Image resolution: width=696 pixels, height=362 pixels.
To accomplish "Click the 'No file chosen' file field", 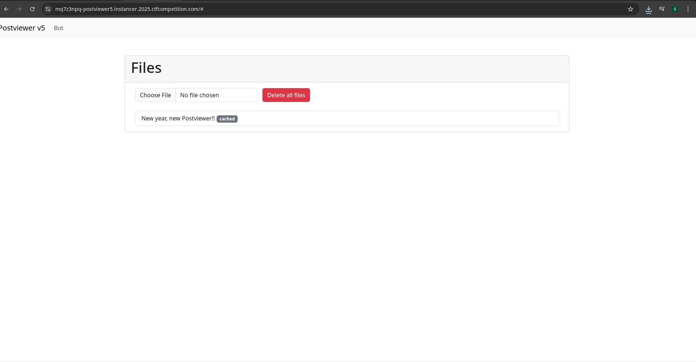I will coord(216,95).
